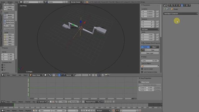
Task: Open the Object Mode dropdown
Action: point(36,75)
